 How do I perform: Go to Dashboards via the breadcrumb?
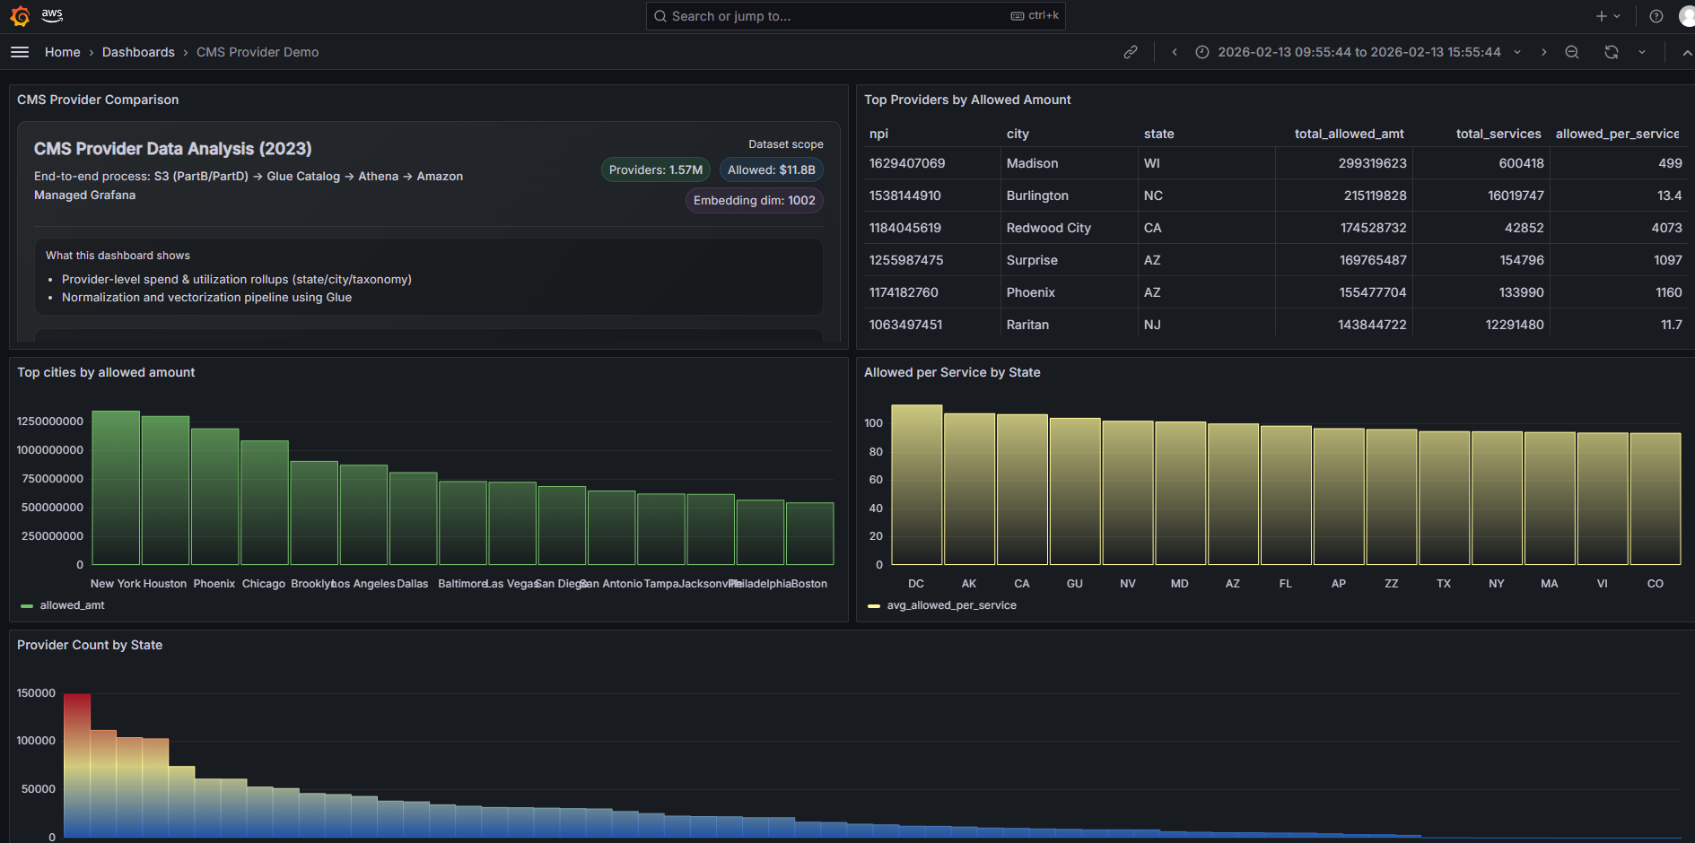138,51
